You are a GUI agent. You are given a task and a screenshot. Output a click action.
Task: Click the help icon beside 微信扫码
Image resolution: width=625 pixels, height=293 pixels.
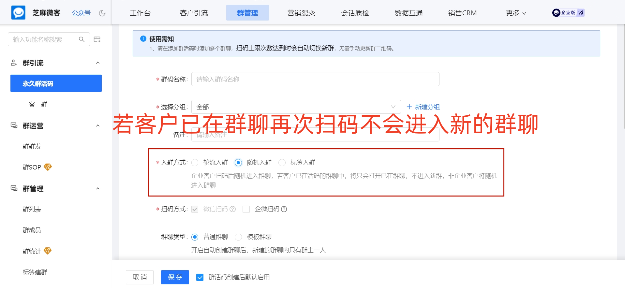[232, 209]
